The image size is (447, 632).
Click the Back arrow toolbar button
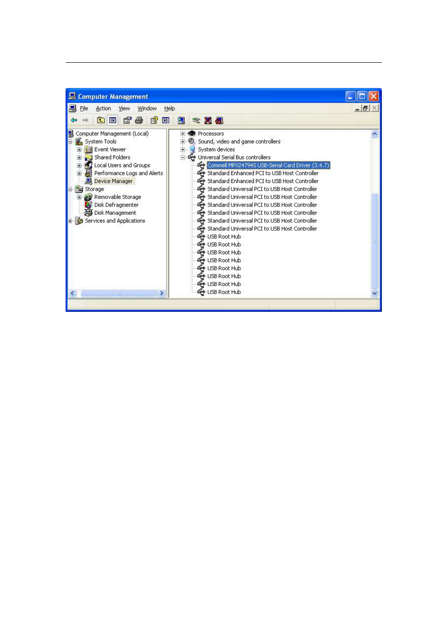tap(74, 120)
